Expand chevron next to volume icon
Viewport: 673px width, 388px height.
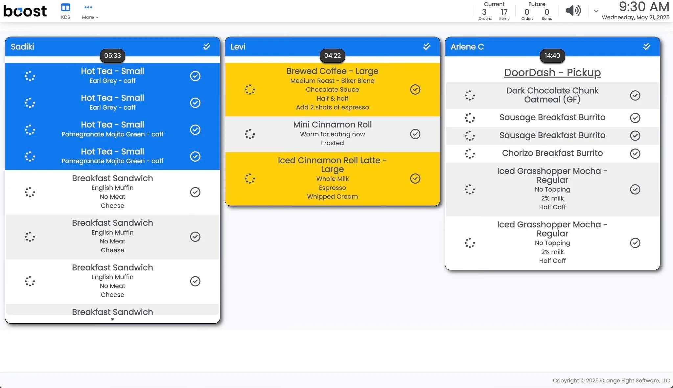596,11
